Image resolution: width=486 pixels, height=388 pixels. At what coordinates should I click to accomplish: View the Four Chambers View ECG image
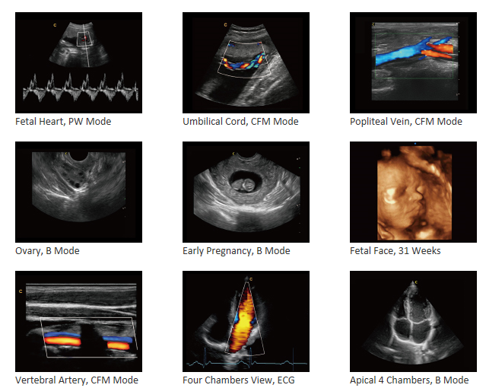click(x=246, y=321)
